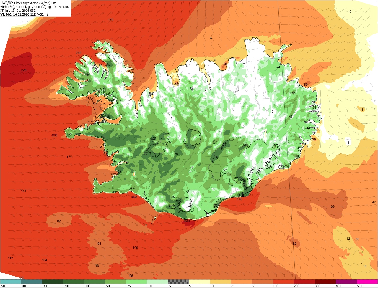Click the checkered -5 to 5 legend swatch
This screenshot has width=378, height=288.
[178, 282]
